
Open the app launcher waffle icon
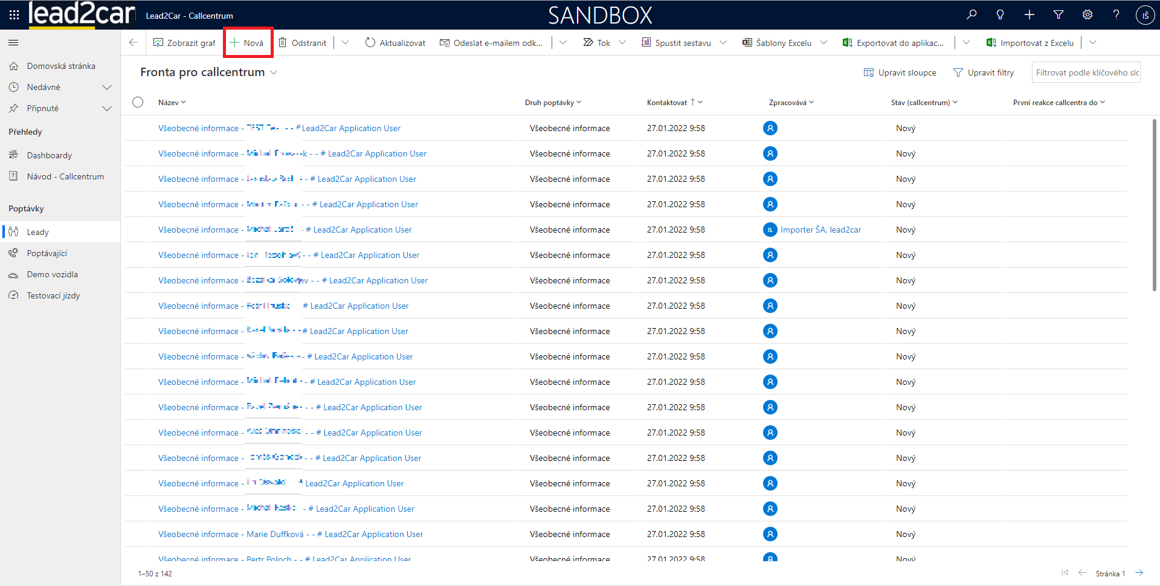(x=14, y=15)
